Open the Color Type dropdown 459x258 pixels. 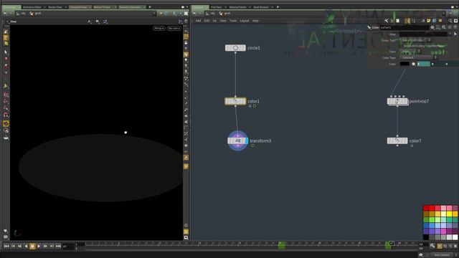click(419, 57)
